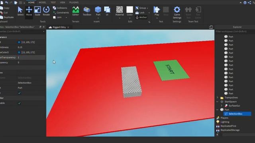Open the MODEL ribbon tab
This screenshot has width=255, height=143.
tap(43, 2)
